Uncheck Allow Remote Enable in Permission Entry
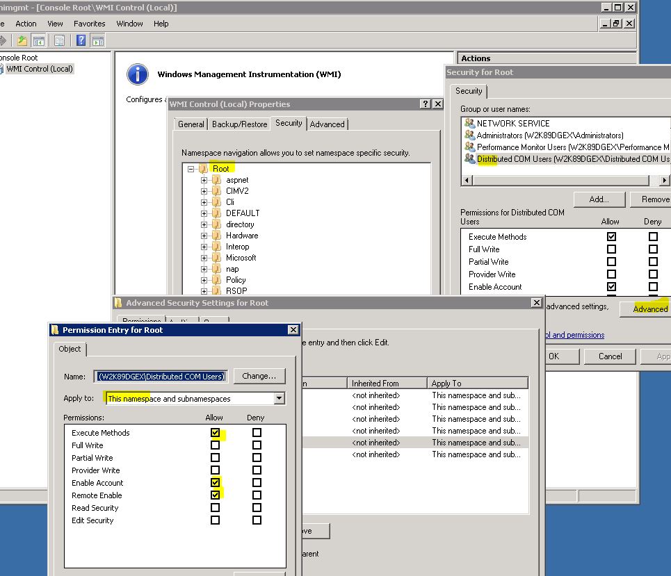 pyautogui.click(x=216, y=495)
